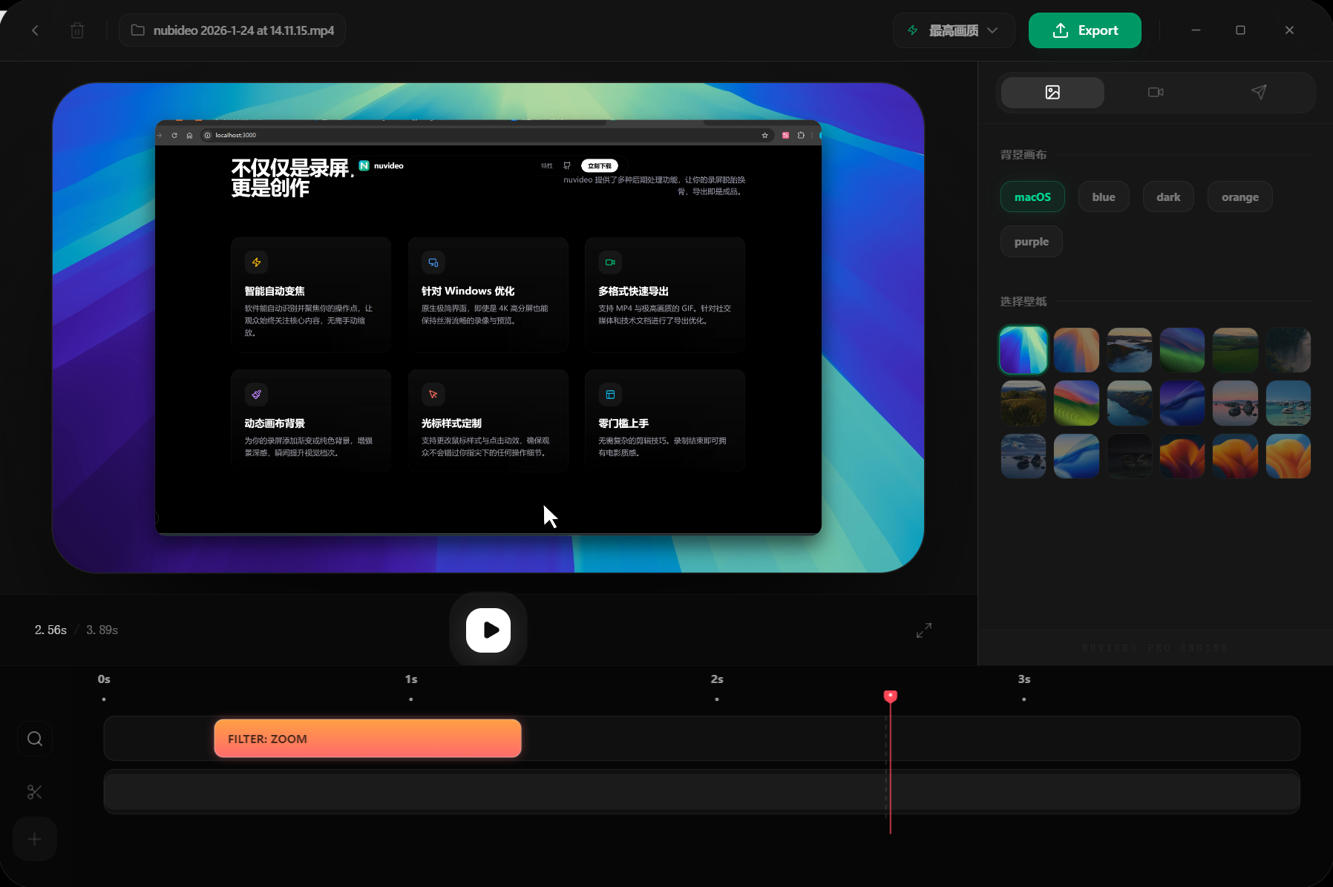Screen dimensions: 1333x887
Task: Click the red playhead marker
Action: coord(890,696)
